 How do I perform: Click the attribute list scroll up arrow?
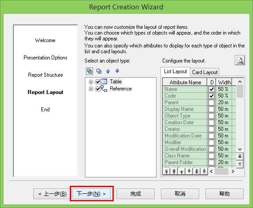coord(240,82)
